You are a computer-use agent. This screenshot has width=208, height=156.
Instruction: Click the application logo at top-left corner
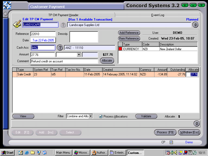[x=7, y=5]
